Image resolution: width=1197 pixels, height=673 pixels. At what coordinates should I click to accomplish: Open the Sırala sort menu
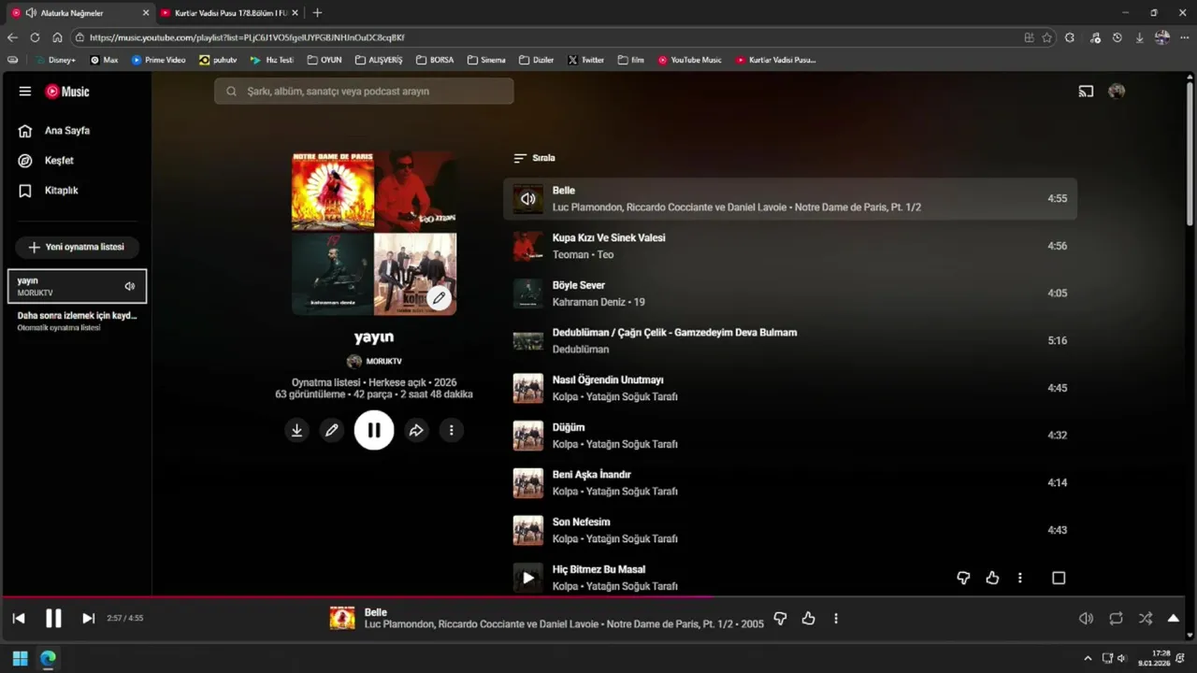pyautogui.click(x=535, y=158)
